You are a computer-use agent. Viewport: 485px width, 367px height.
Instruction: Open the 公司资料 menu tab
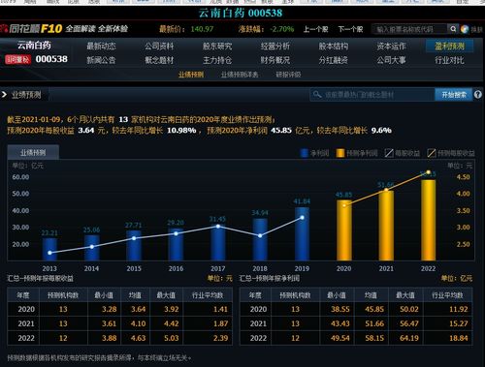(x=159, y=46)
